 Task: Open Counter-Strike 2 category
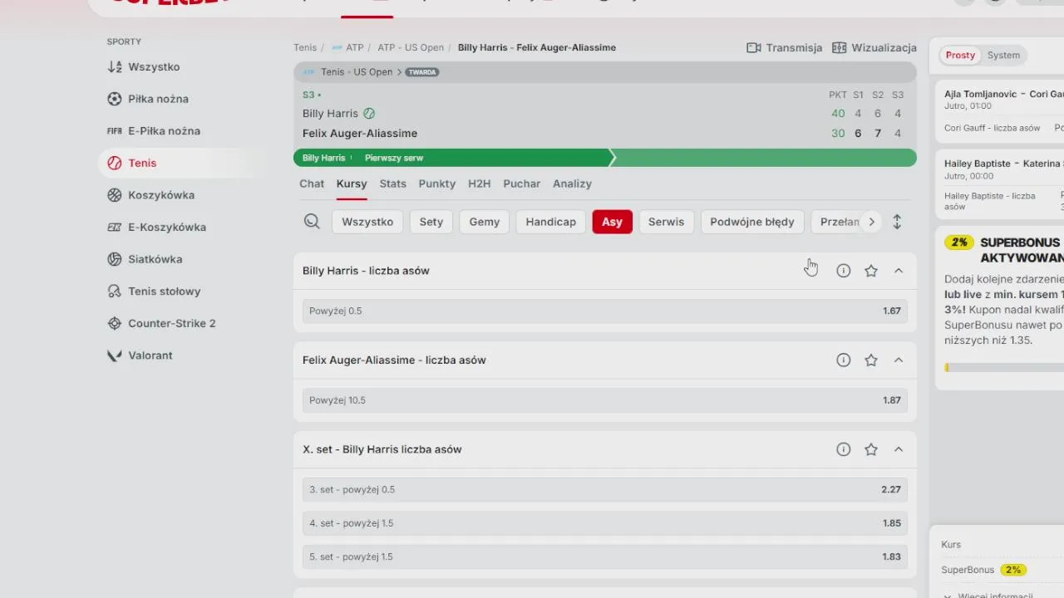pyautogui.click(x=161, y=324)
